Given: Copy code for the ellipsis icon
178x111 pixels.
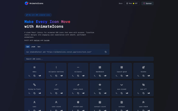Looking at the screenshot, I should [78, 76].
